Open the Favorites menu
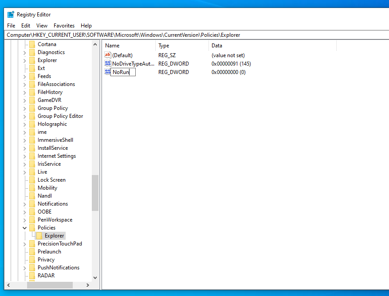The width and height of the screenshot is (389, 296). pyautogui.click(x=64, y=26)
